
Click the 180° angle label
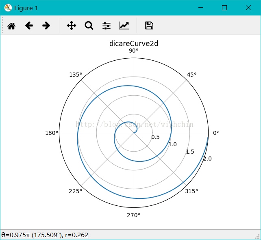click(x=52, y=133)
